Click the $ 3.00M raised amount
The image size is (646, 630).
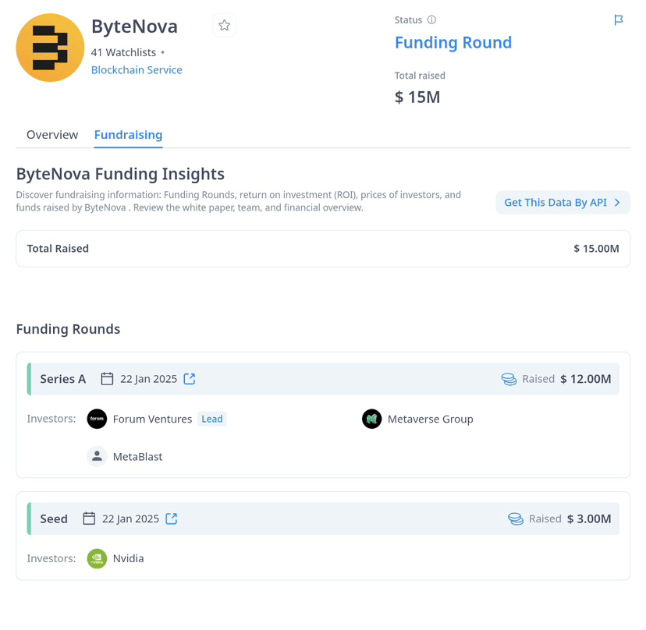(589, 519)
